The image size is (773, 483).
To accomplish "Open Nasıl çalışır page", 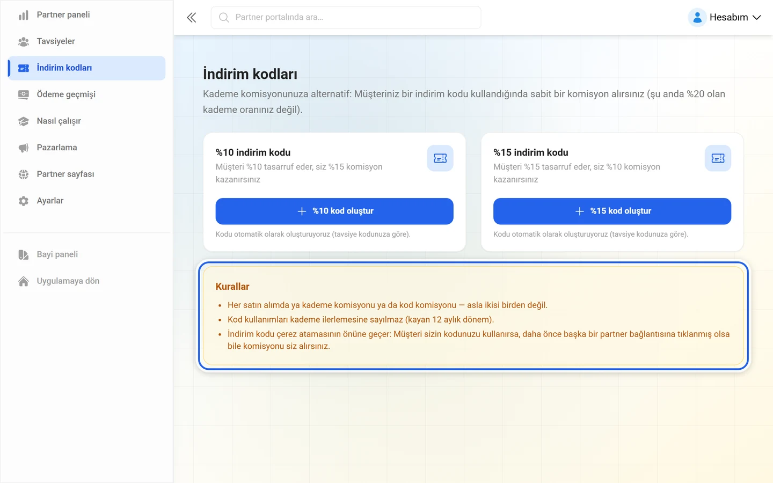I will 87,121.
